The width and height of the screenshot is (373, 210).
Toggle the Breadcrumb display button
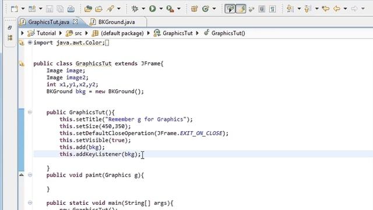pos(230,9)
